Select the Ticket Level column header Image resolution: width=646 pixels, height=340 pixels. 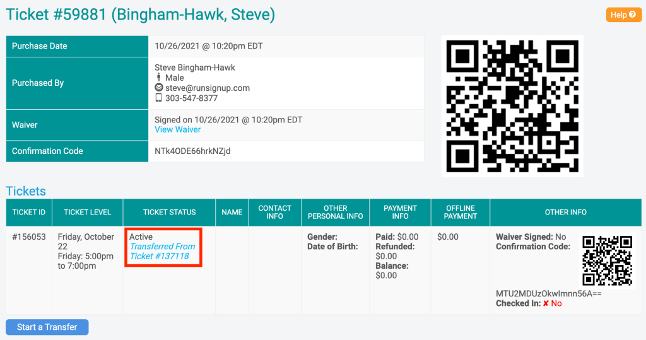pos(87,212)
